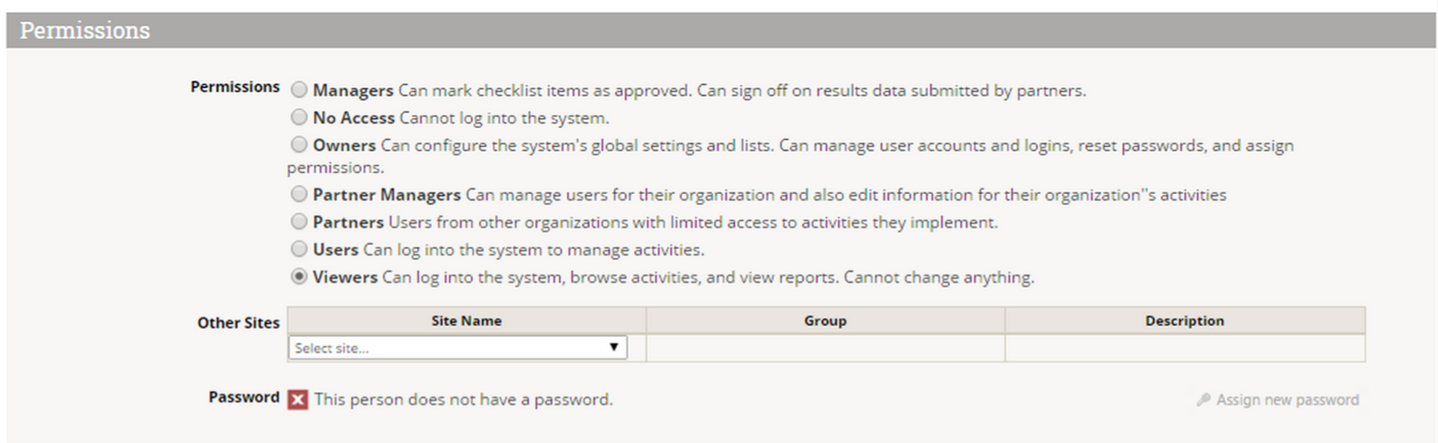Click the Other Sites field label

238,323
